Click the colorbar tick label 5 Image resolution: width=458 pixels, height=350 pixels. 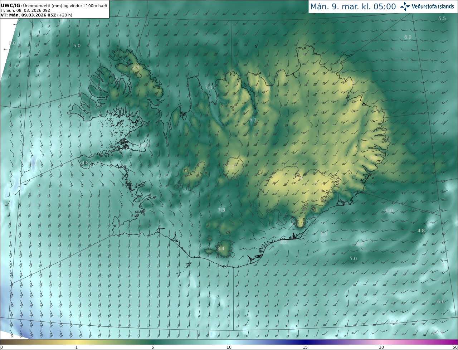(x=153, y=347)
